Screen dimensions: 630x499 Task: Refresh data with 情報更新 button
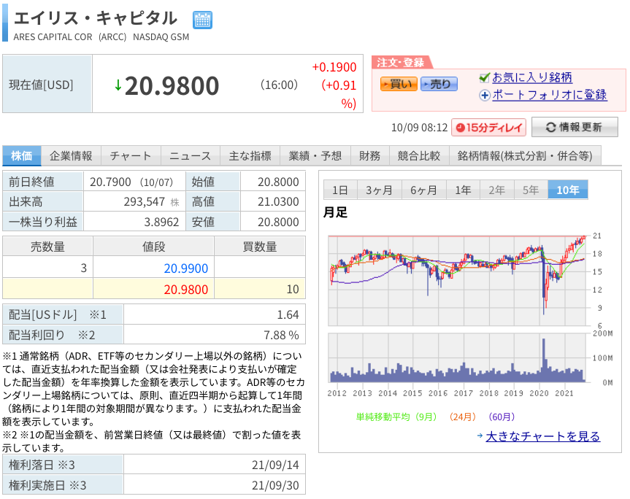tap(575, 127)
